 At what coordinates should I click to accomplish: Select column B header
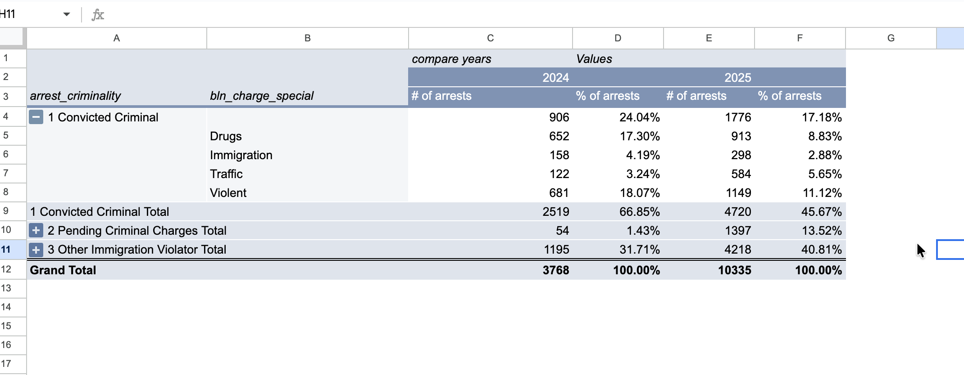[307, 38]
